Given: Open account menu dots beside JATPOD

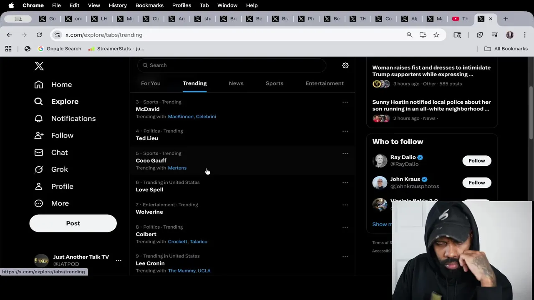Looking at the screenshot, I should (x=118, y=260).
